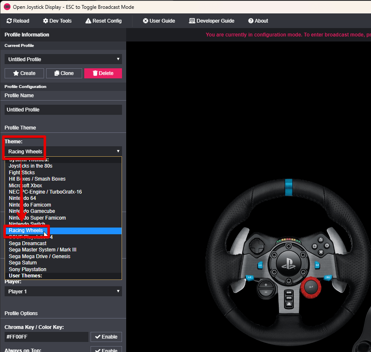This screenshot has height=352, width=371.
Task: Click the Chroma Key color value field
Action: pyautogui.click(x=47, y=337)
